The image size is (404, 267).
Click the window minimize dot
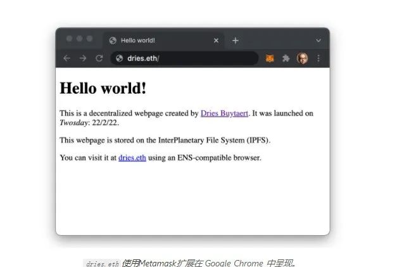pos(79,39)
